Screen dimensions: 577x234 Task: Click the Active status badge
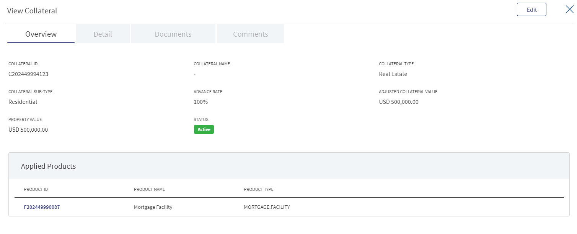point(204,129)
